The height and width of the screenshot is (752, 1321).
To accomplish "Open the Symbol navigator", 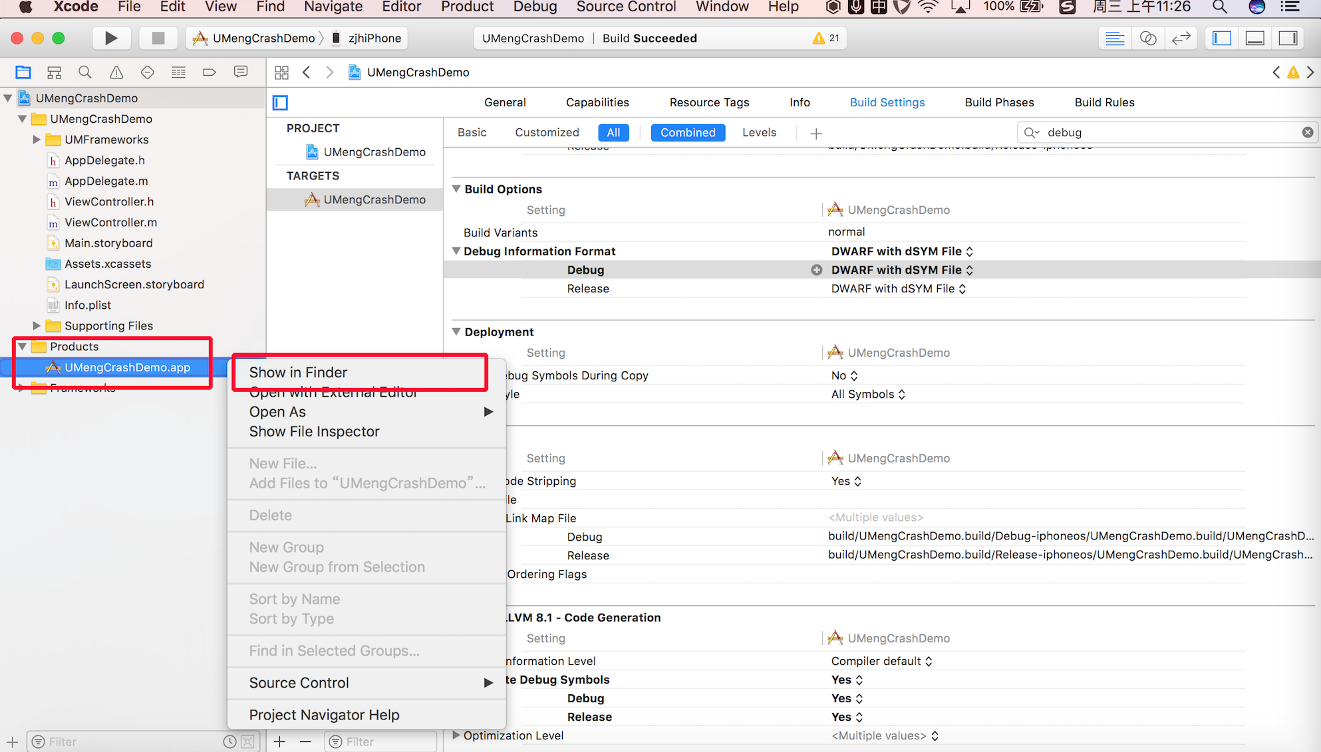I will pos(55,72).
